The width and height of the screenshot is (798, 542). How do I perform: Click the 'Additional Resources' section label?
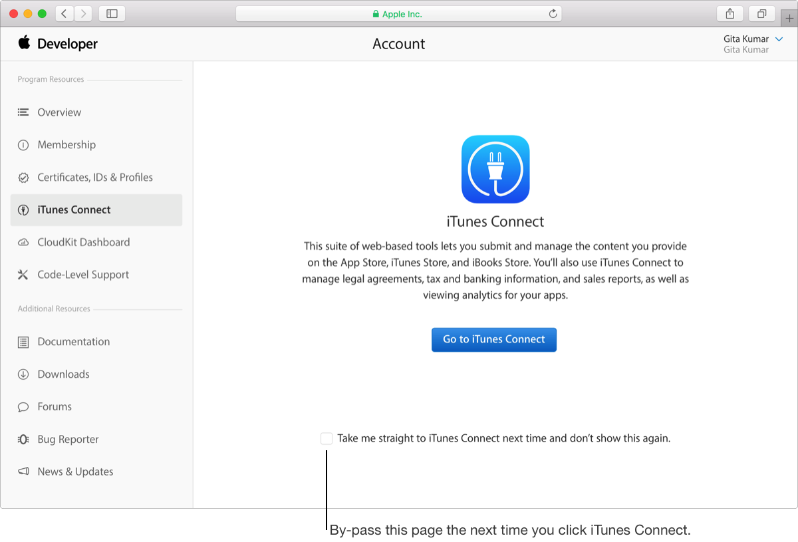point(54,309)
